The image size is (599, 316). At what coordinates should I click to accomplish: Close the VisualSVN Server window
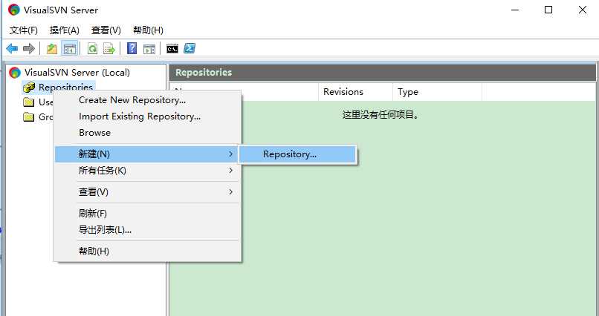pos(582,10)
